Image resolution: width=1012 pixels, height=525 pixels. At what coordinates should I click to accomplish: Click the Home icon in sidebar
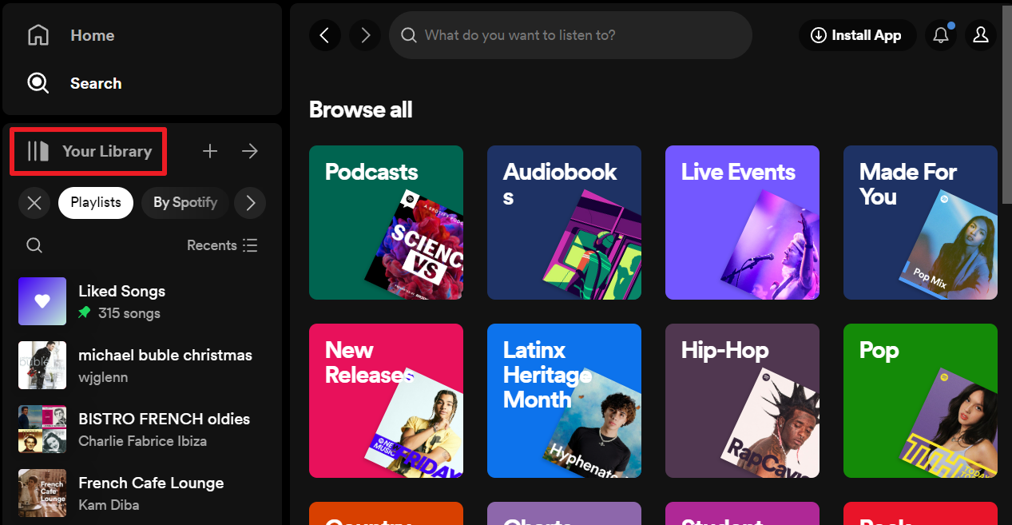pyautogui.click(x=38, y=35)
